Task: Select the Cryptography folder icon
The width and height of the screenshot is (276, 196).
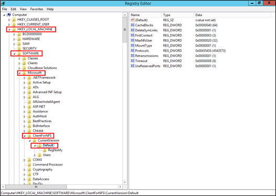Action: tap(29, 169)
